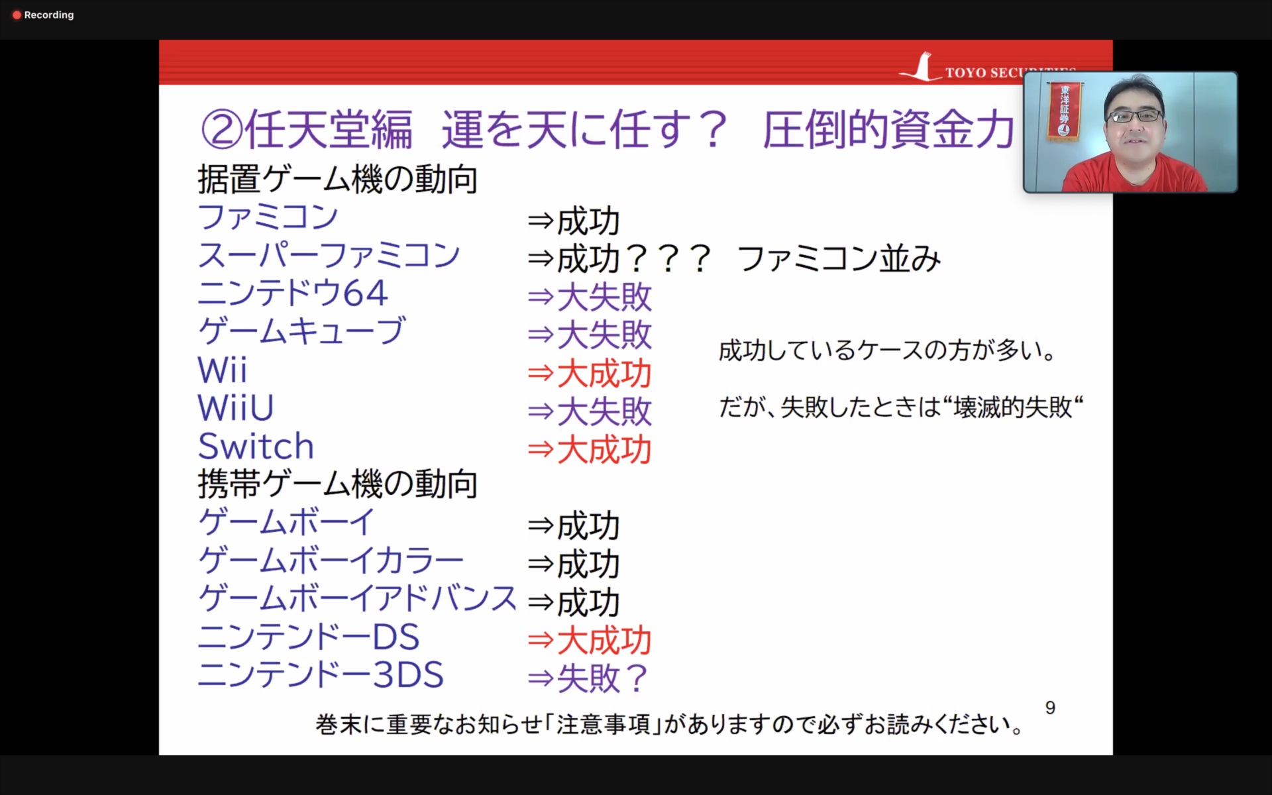Click the ニンテドウ64 entry
This screenshot has width=1272, height=795.
[292, 293]
